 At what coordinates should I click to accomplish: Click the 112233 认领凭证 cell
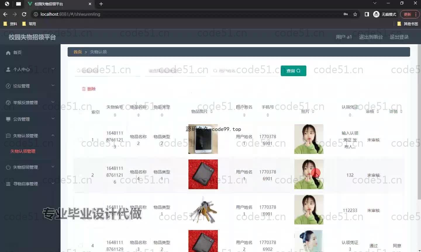click(350, 211)
